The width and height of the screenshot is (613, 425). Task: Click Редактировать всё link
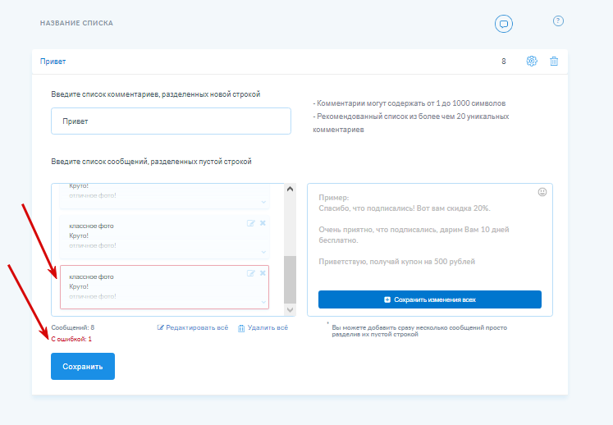(191, 327)
